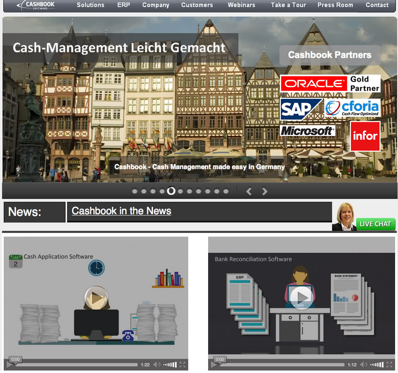Open the Press Room page
Viewport: 398px width, 373px height.
[x=335, y=5]
